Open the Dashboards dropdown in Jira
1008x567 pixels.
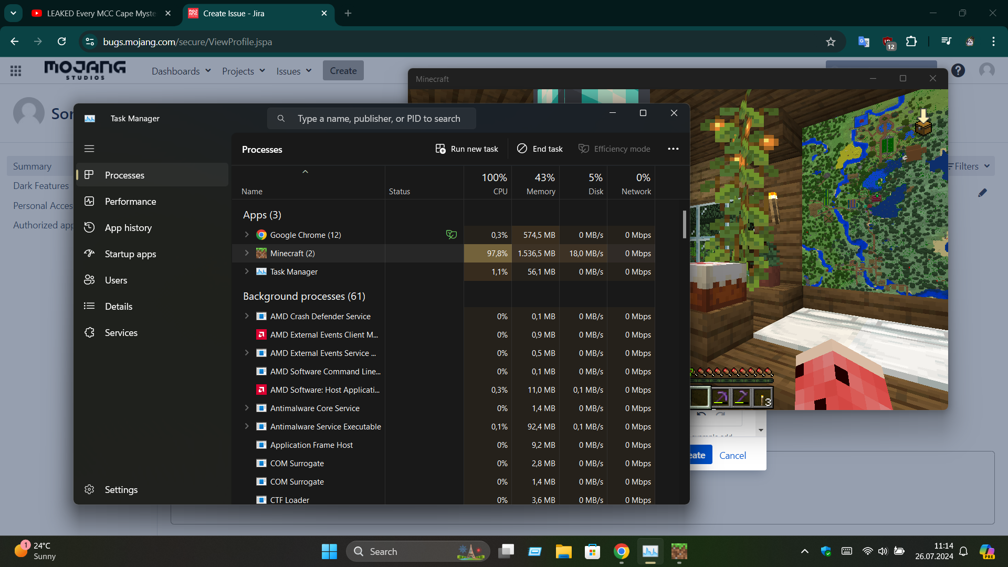point(181,71)
